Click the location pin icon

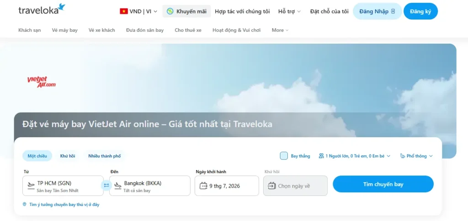coord(25,204)
